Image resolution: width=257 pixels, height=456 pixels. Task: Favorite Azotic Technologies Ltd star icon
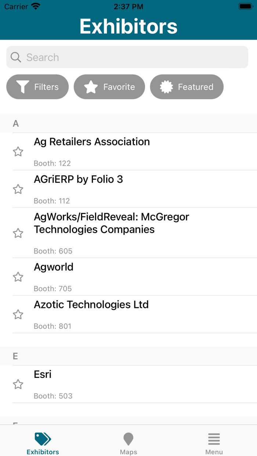tap(18, 315)
